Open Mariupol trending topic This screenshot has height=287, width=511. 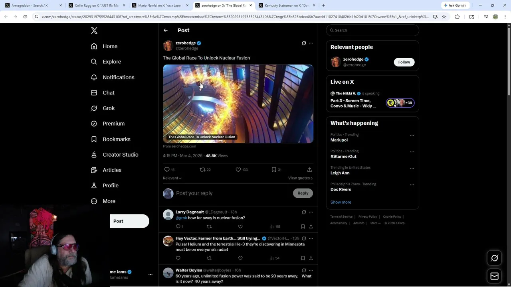(x=339, y=140)
